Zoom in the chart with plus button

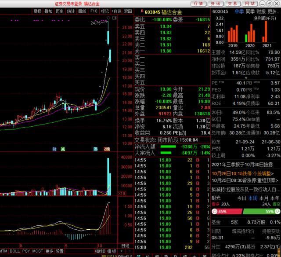point(122,251)
